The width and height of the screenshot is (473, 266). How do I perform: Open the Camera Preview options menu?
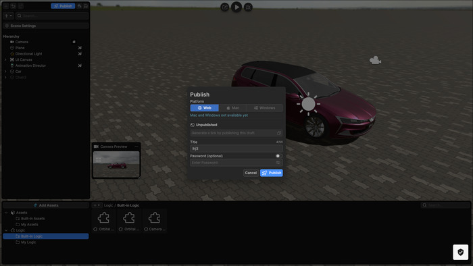[x=136, y=147]
